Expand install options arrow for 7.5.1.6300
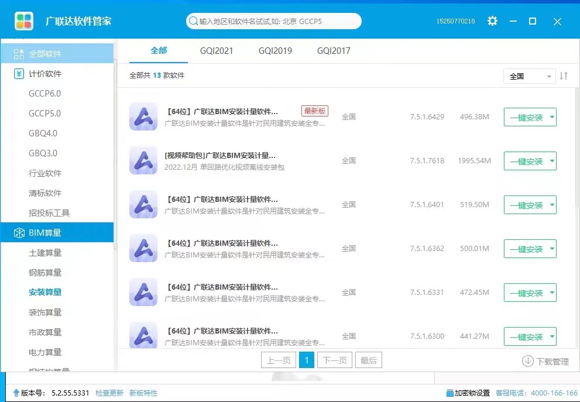Image resolution: width=580 pixels, height=402 pixels. tap(552, 336)
